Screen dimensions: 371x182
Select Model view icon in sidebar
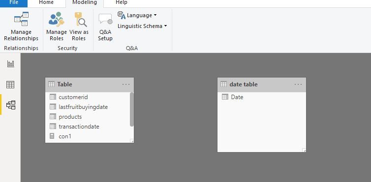click(x=11, y=105)
